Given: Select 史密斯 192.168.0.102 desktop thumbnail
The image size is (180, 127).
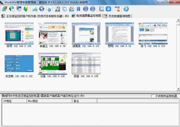Looking at the screenshot, I should tap(19, 63).
